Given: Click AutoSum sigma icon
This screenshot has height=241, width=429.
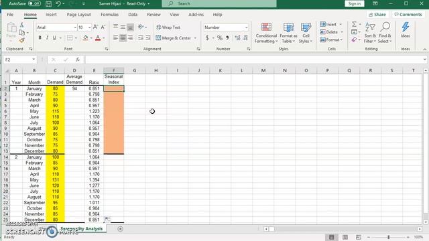Looking at the screenshot, I should click(x=354, y=24).
